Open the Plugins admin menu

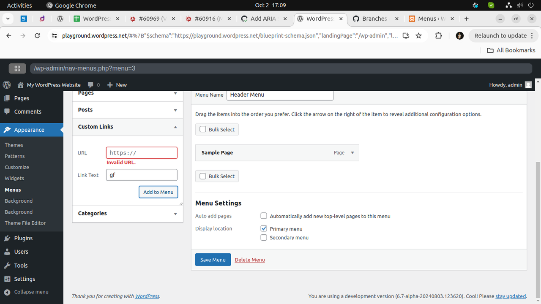click(x=32, y=238)
